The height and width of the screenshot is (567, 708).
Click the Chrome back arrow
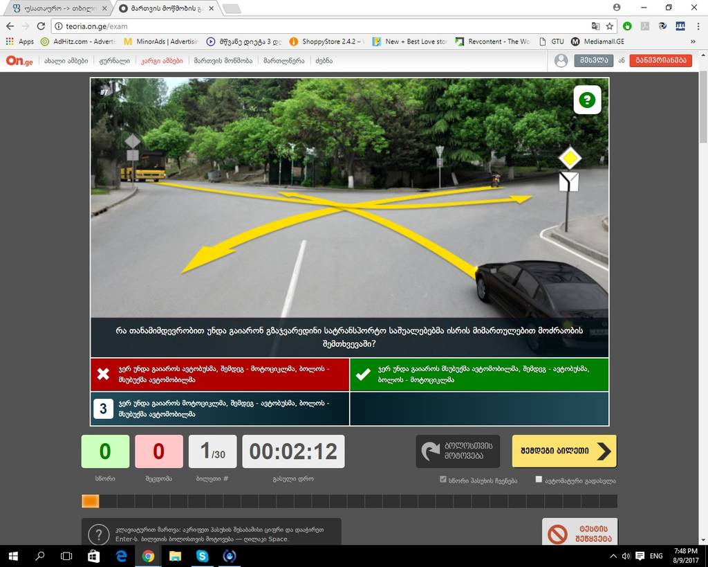(10, 26)
